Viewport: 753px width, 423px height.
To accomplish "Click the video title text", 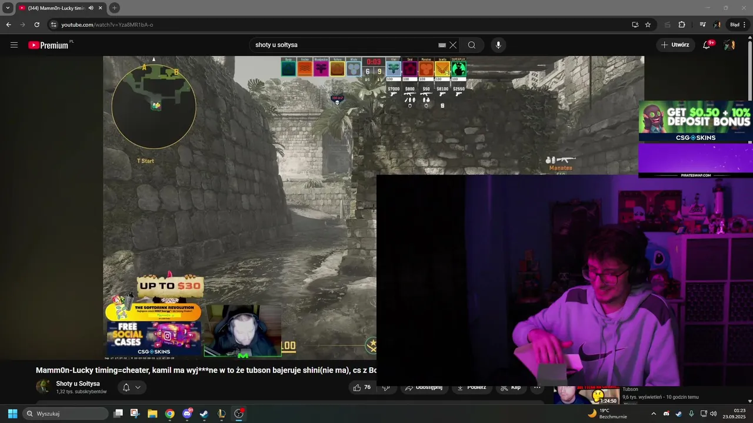I will click(x=206, y=370).
